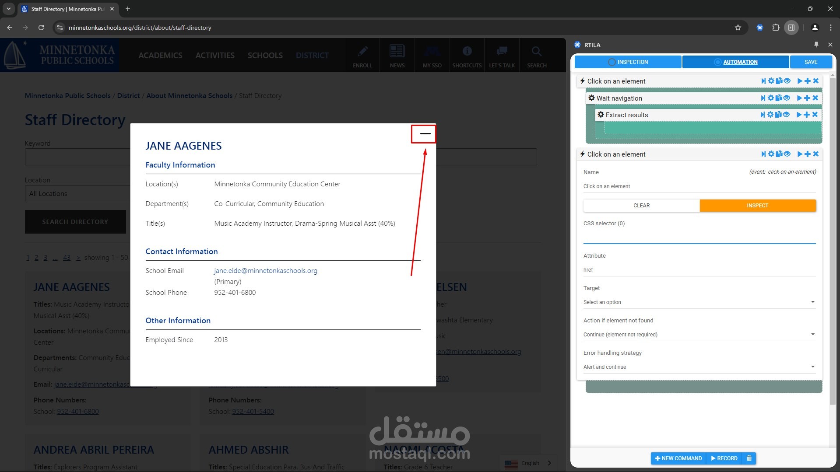The height and width of the screenshot is (472, 840).
Task: Open a new browser tab
Action: (x=128, y=9)
